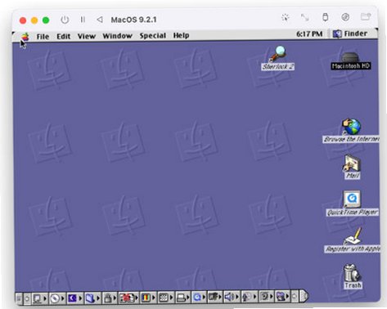The height and width of the screenshot is (309, 387).
Task: Open the Special menu
Action: (x=153, y=36)
